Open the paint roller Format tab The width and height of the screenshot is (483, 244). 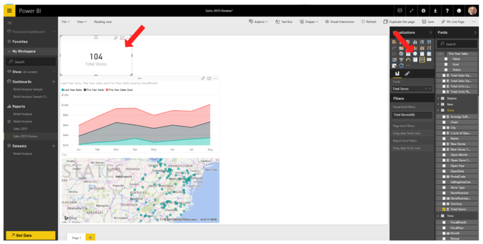click(x=407, y=73)
